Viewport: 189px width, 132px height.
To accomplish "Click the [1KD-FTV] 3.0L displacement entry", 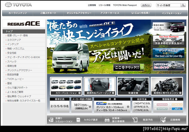I will (x=142, y=103).
